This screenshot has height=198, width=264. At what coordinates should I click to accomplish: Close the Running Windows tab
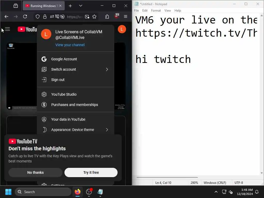[60, 6]
